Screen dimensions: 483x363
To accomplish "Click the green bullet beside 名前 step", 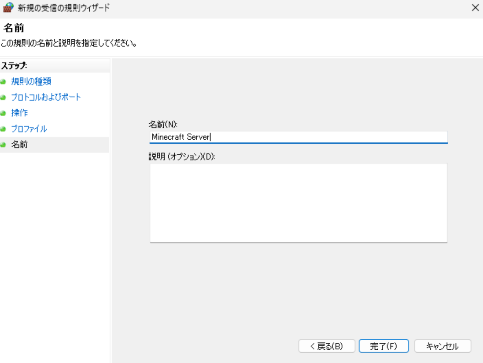I will [x=3, y=145].
